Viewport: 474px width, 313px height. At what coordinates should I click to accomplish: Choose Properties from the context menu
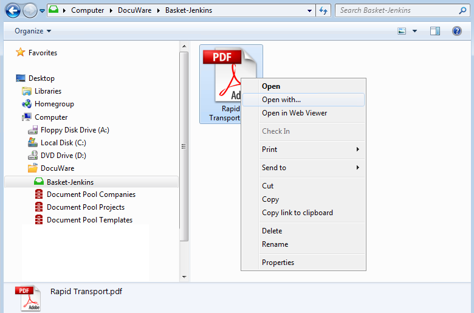tap(303, 263)
